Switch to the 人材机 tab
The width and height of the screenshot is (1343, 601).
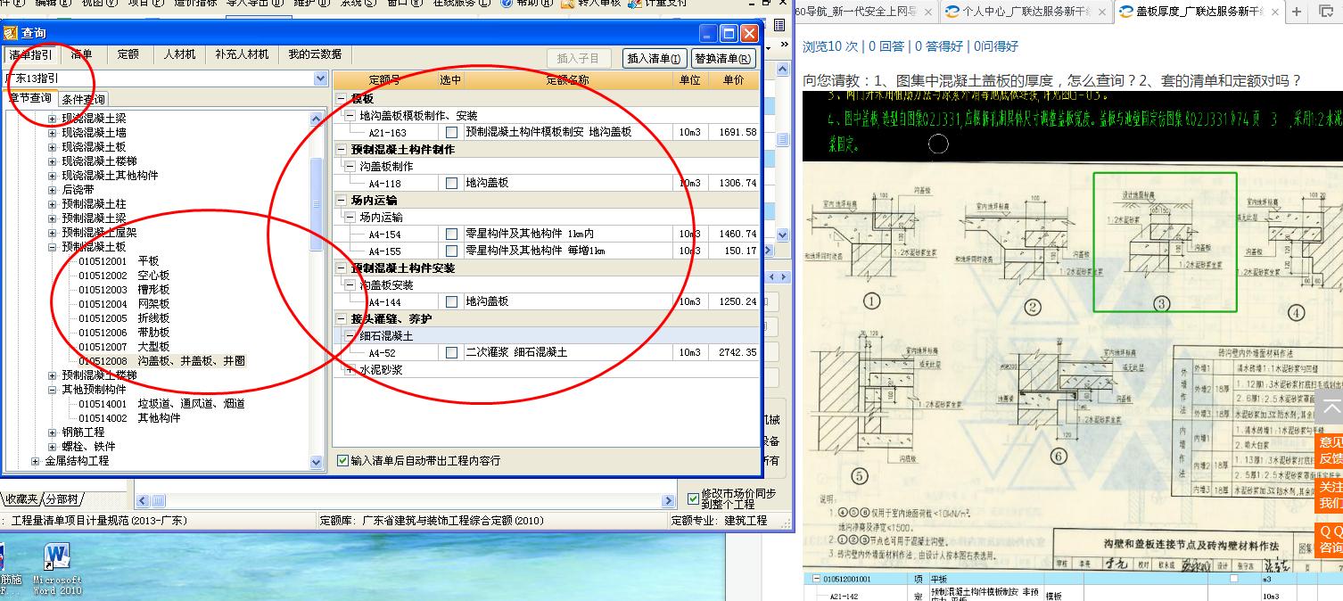coord(179,54)
